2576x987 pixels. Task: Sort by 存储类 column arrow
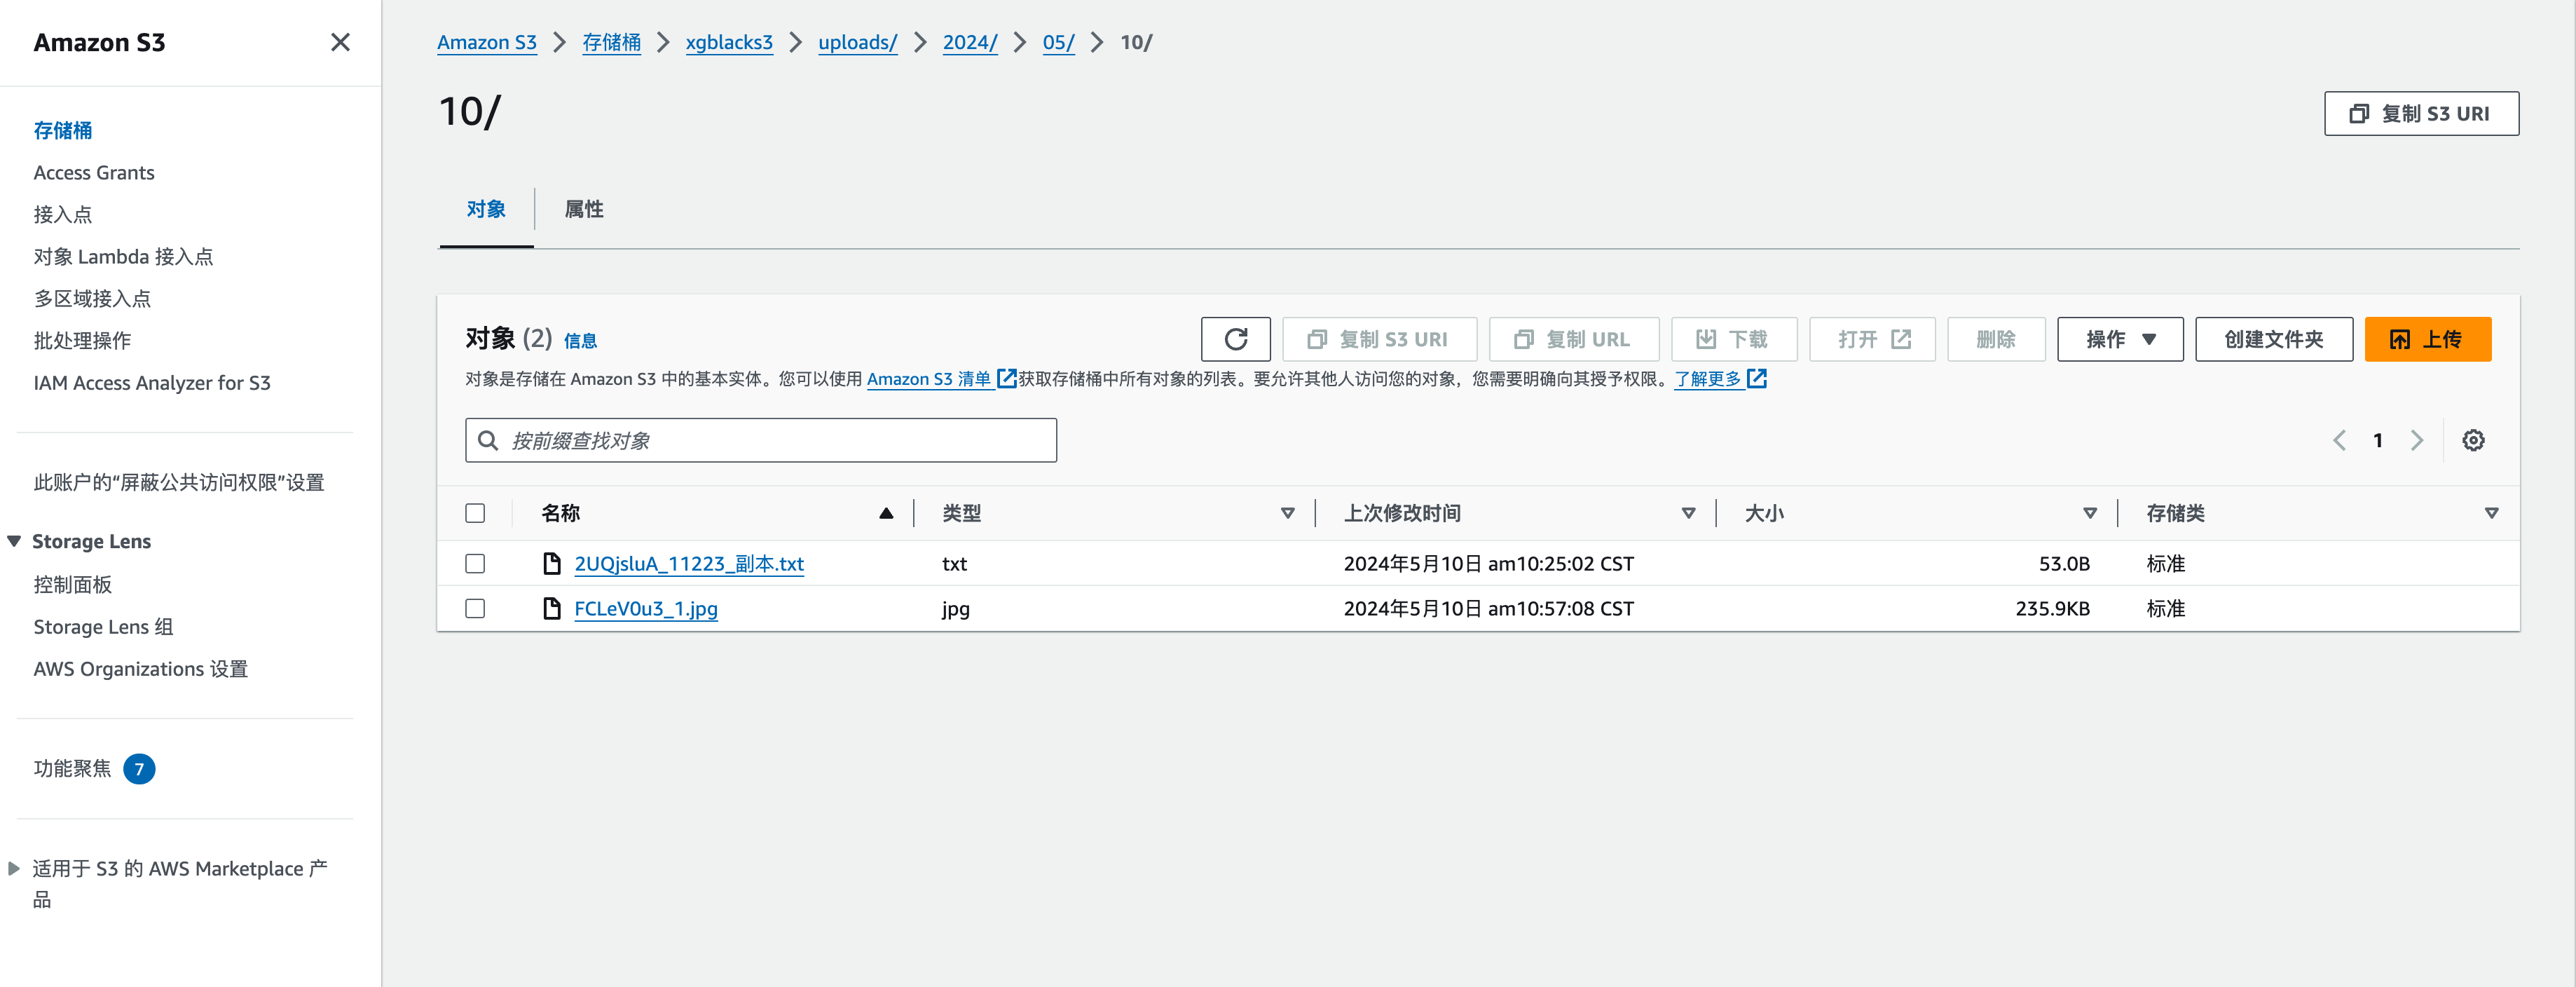[2491, 513]
